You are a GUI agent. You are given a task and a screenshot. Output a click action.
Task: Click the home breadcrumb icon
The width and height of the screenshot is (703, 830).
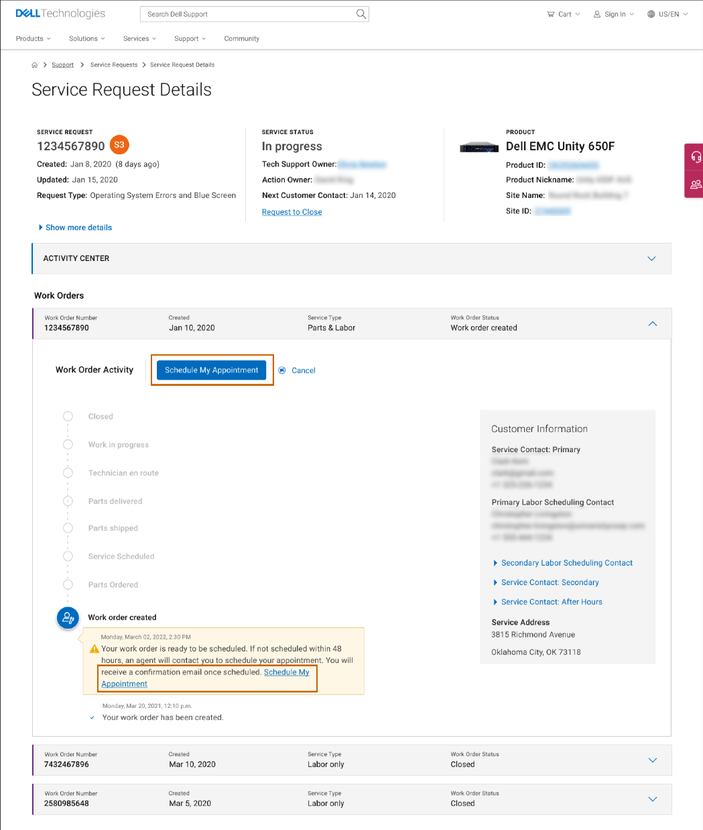click(x=35, y=65)
